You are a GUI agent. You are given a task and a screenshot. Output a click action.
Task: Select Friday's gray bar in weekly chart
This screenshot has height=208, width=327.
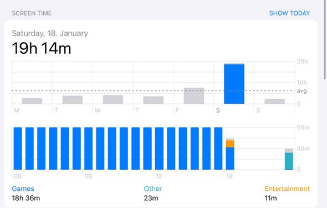coord(194,96)
